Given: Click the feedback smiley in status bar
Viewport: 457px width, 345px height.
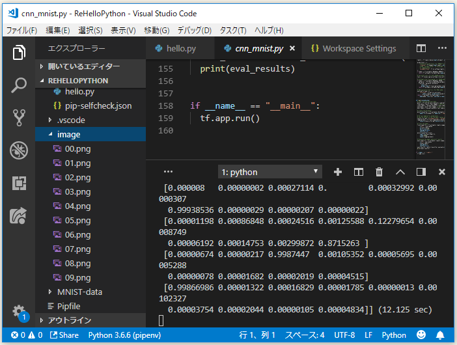Looking at the screenshot, I should (x=421, y=335).
